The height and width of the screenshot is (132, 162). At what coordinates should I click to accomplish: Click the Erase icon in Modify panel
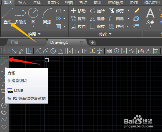click(136, 11)
